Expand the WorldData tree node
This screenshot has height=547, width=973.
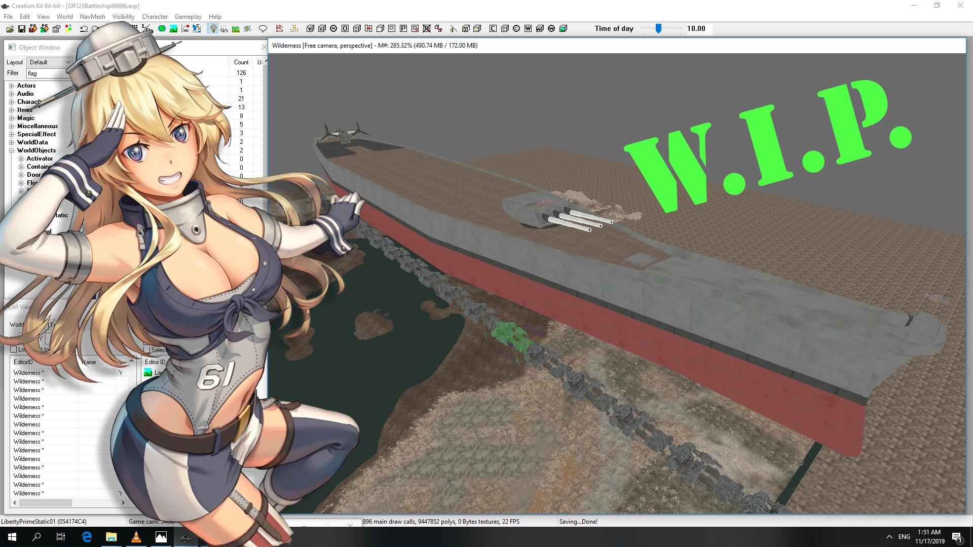point(11,143)
